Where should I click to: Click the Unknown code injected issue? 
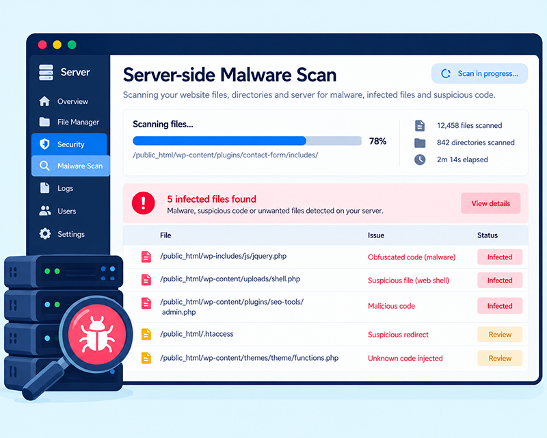(x=405, y=358)
